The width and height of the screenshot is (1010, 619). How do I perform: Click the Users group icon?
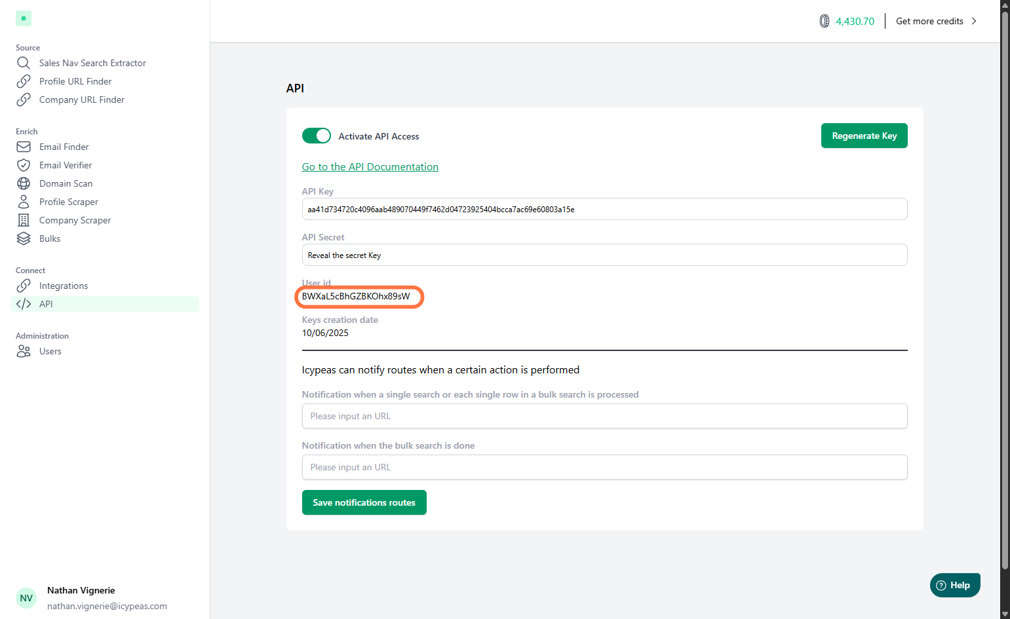pos(24,351)
